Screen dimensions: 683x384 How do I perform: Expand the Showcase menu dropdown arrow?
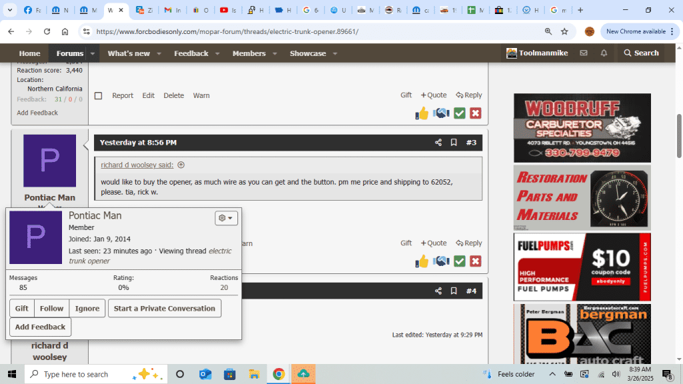pos(335,53)
